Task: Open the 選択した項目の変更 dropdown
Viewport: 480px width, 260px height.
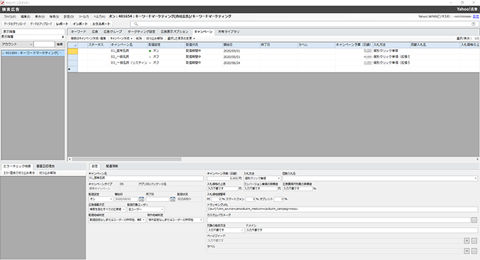Action: point(181,38)
